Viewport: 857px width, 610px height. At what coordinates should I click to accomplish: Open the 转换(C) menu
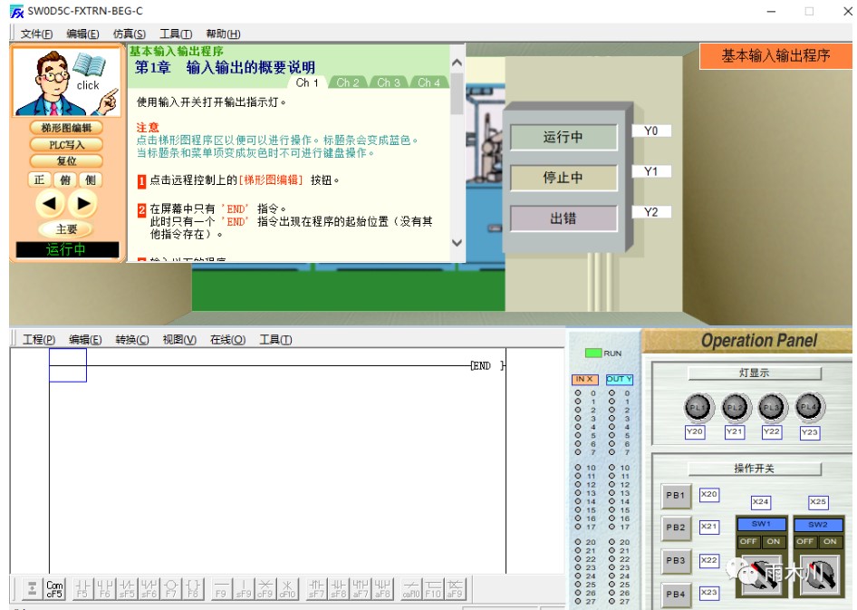(x=132, y=339)
